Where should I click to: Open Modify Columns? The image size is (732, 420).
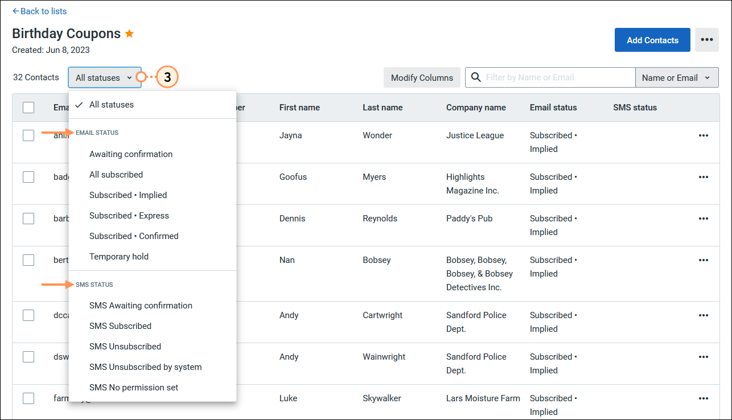422,77
